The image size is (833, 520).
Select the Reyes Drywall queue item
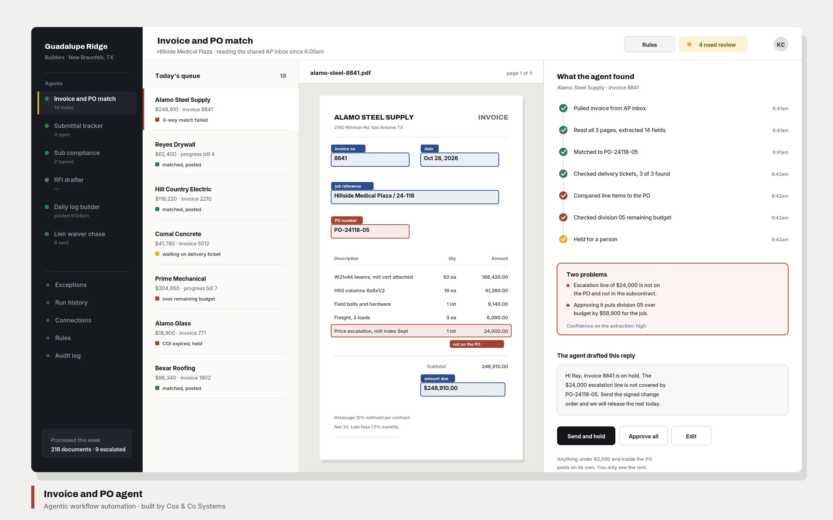(x=221, y=154)
